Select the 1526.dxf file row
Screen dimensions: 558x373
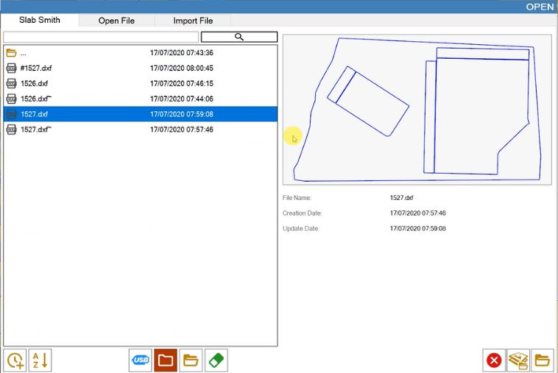(140, 84)
